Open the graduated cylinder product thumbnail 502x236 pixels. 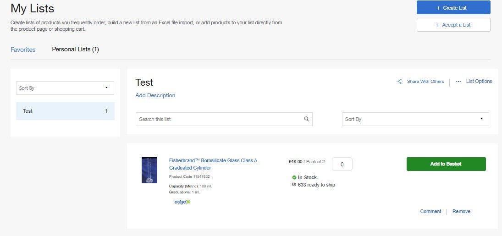click(x=149, y=170)
